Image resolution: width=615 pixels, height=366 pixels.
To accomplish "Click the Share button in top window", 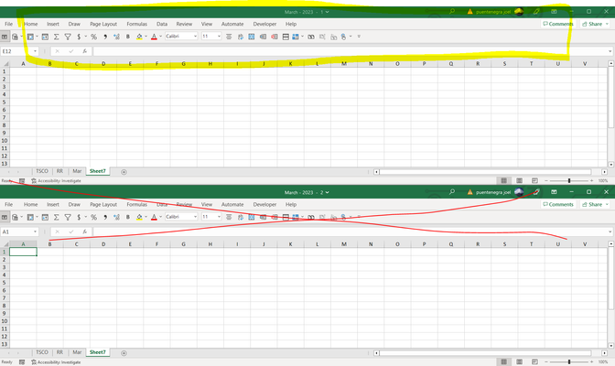I will (595, 24).
